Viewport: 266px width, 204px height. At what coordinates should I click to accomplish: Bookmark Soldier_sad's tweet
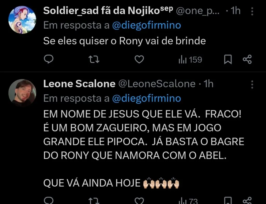coord(228,59)
